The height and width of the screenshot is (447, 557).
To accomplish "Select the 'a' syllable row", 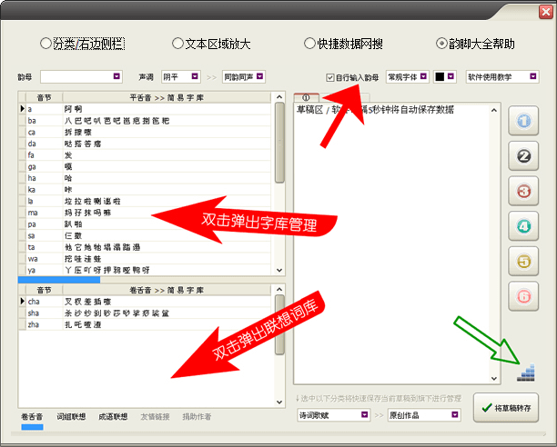I will coord(147,109).
